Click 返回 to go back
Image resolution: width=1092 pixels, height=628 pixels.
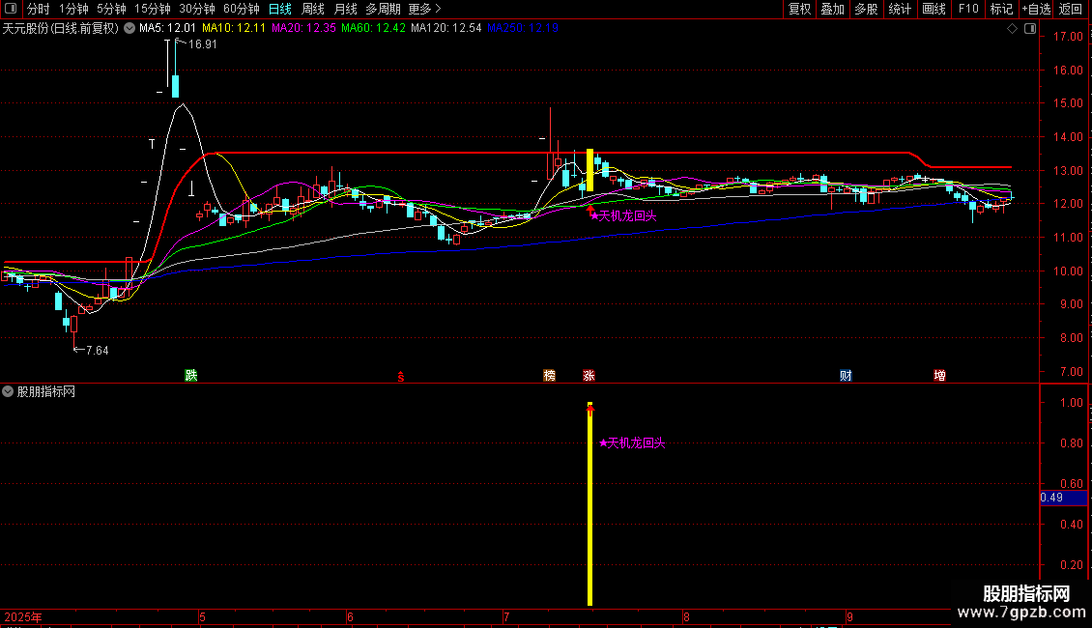click(1071, 9)
